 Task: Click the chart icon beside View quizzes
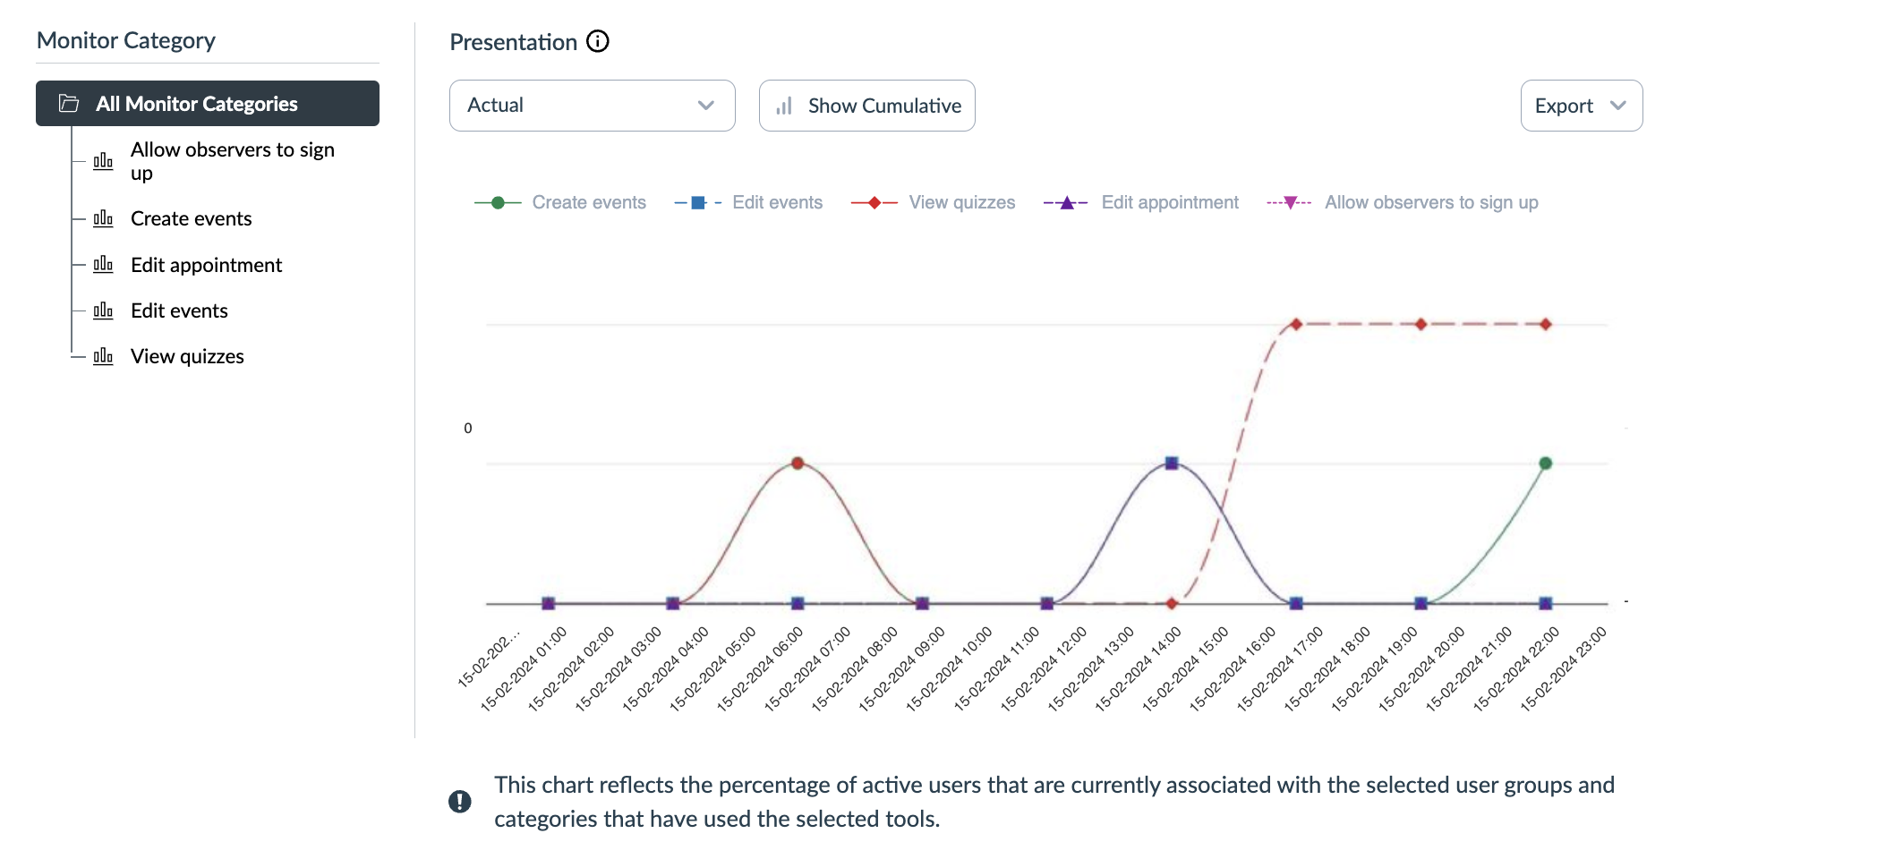103,356
